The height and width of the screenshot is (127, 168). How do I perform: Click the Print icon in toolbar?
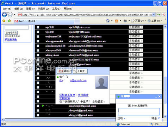(125, 21)
